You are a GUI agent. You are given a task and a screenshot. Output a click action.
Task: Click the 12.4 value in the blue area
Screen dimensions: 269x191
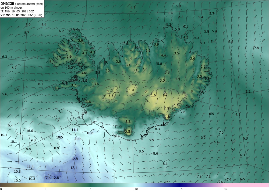75,159
